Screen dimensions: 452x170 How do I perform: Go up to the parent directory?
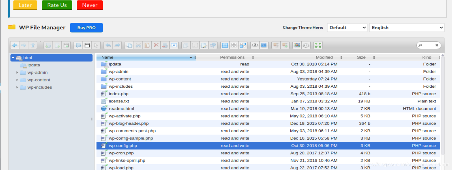tap(33, 45)
